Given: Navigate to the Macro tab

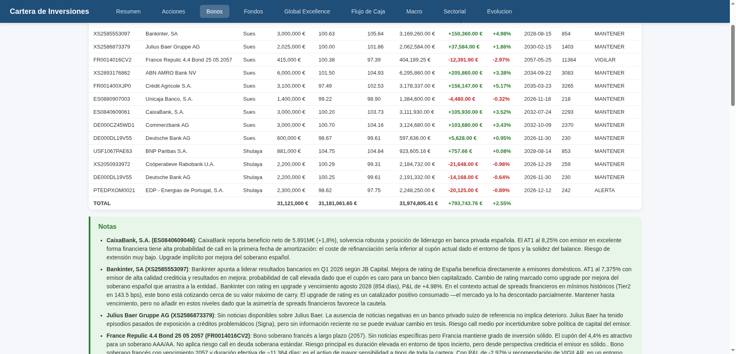Looking at the screenshot, I should 414,11.
